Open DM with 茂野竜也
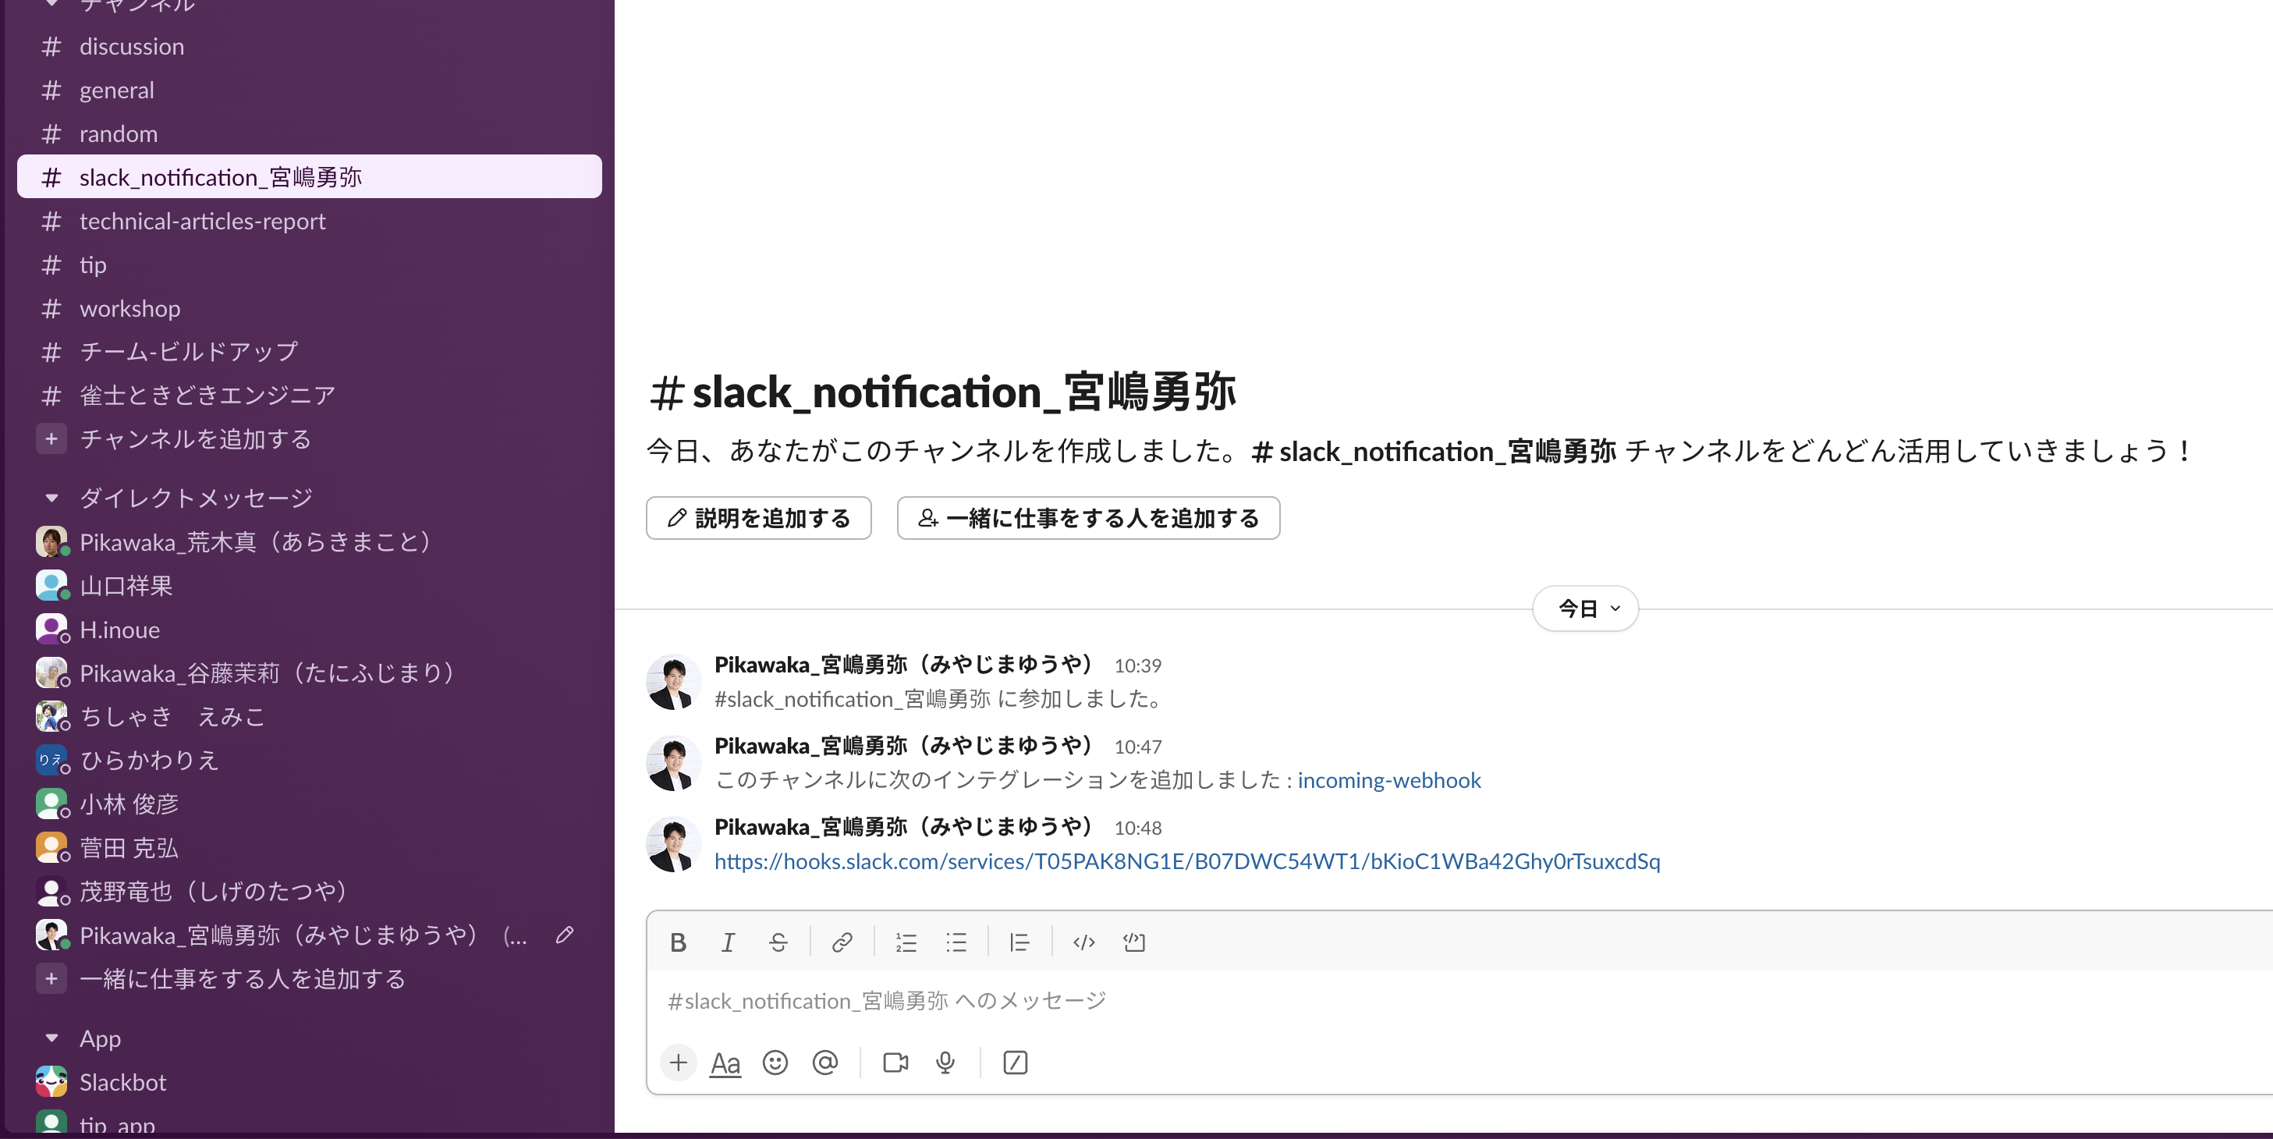Screen dimensions: 2273x1139 310,891
